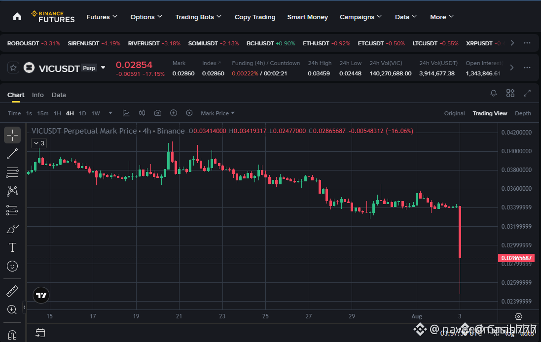The width and height of the screenshot is (541, 342).
Task: Open the Futures dropdown menu
Action: point(102,17)
